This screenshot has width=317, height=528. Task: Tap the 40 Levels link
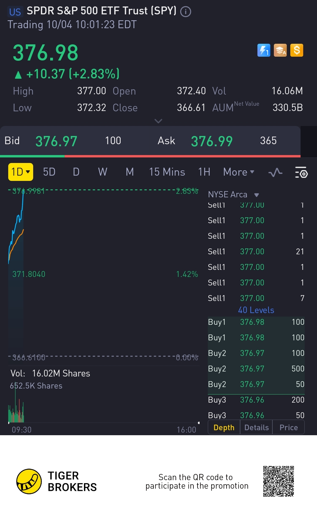256,310
